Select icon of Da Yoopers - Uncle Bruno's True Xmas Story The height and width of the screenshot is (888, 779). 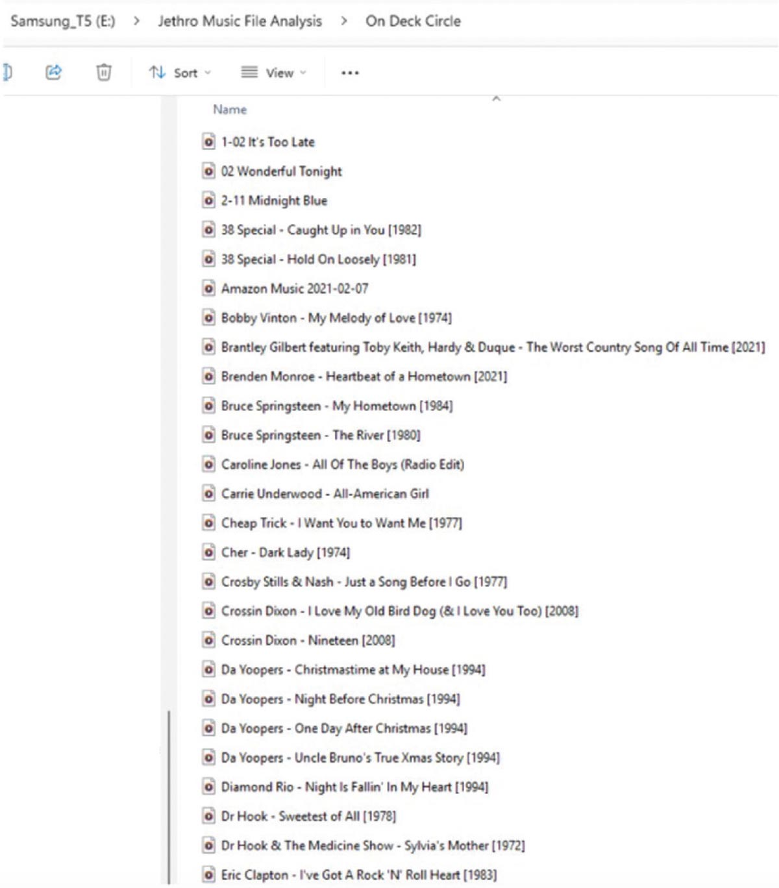point(208,758)
